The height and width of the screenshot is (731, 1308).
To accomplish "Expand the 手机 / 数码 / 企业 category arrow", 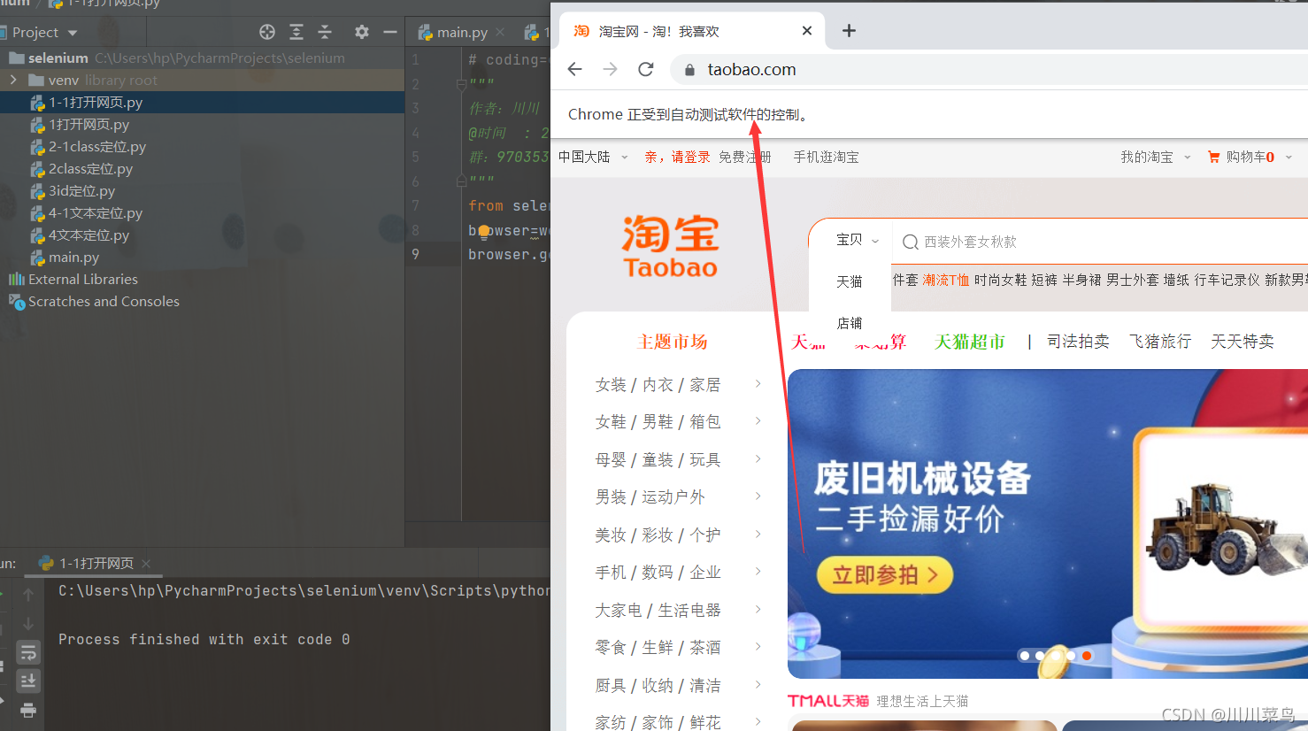I will tap(758, 571).
